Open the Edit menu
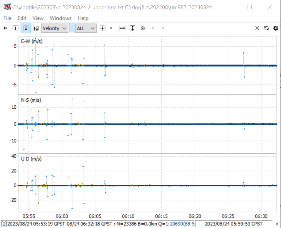281x228 pixels. (x=22, y=18)
